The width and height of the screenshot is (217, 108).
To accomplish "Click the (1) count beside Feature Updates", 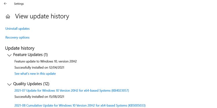I will [46, 55].
